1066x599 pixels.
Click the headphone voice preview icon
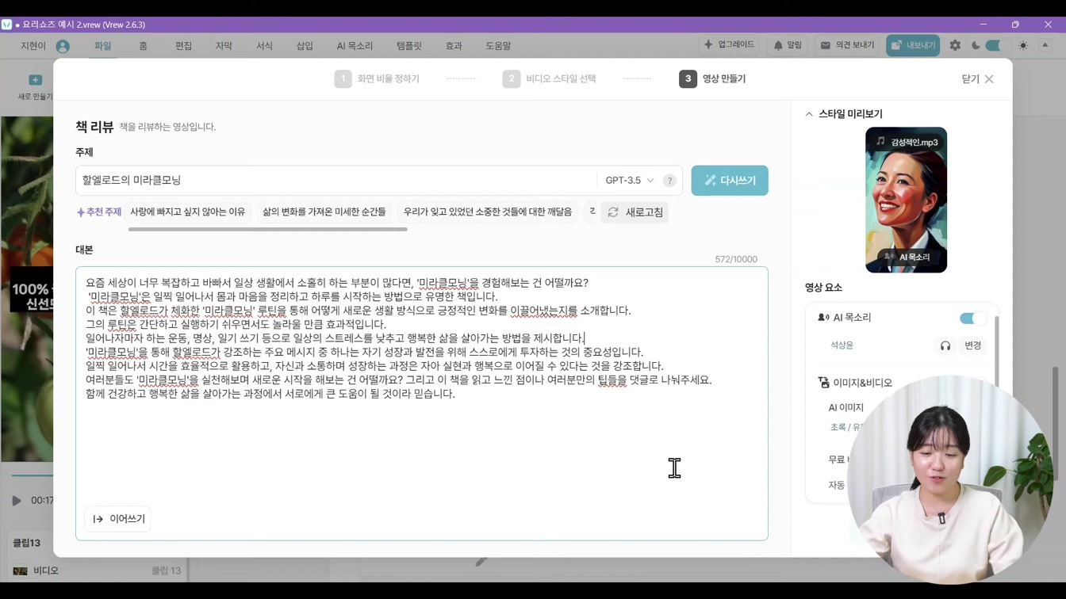click(x=945, y=345)
